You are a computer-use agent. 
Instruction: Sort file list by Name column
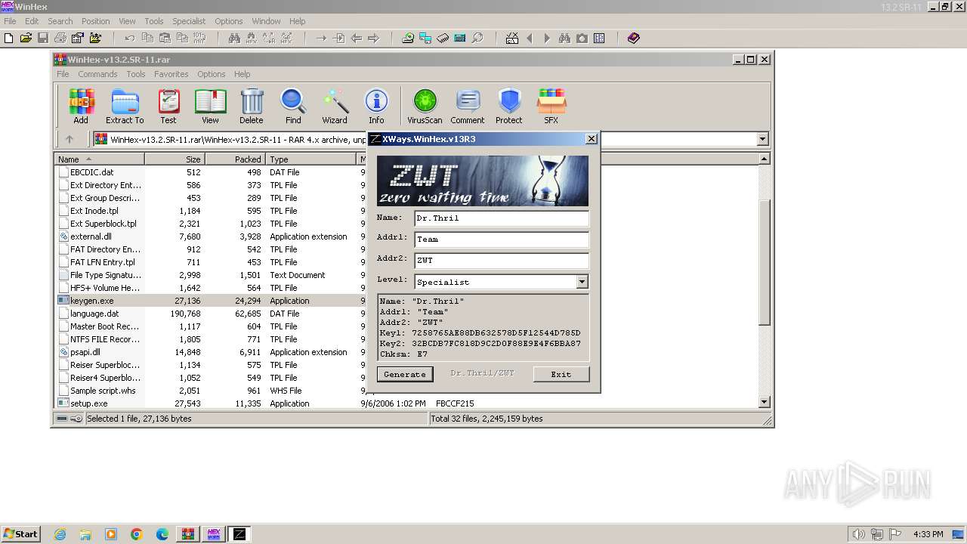pyautogui.click(x=99, y=159)
